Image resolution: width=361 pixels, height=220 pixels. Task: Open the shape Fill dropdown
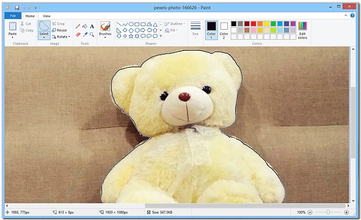171,30
